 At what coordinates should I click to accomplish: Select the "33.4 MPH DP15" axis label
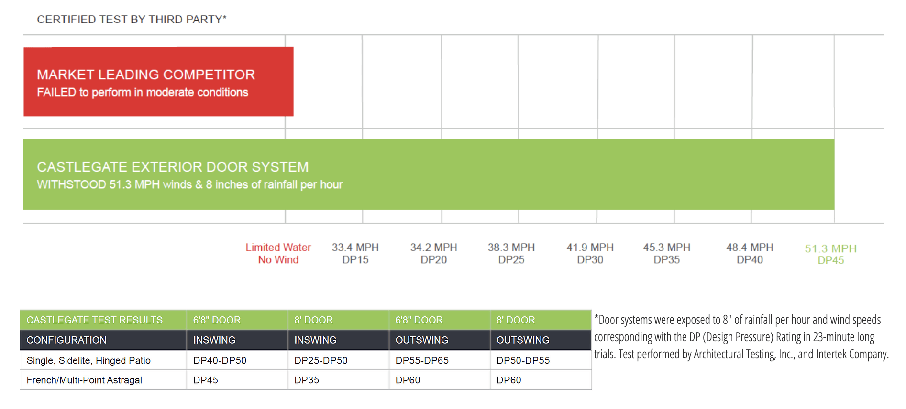pyautogui.click(x=355, y=254)
